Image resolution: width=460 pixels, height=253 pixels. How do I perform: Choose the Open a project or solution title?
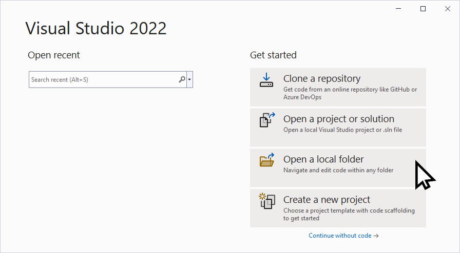[338, 119]
